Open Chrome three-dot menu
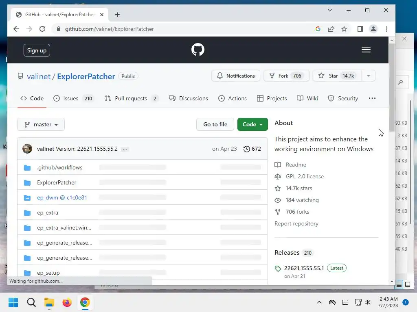Image resolution: width=417 pixels, height=312 pixels. tap(387, 29)
